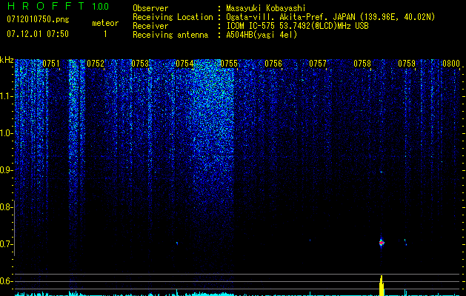Click the 0758 time marker
Viewport: 466px width, 296px height.
[x=362, y=64]
